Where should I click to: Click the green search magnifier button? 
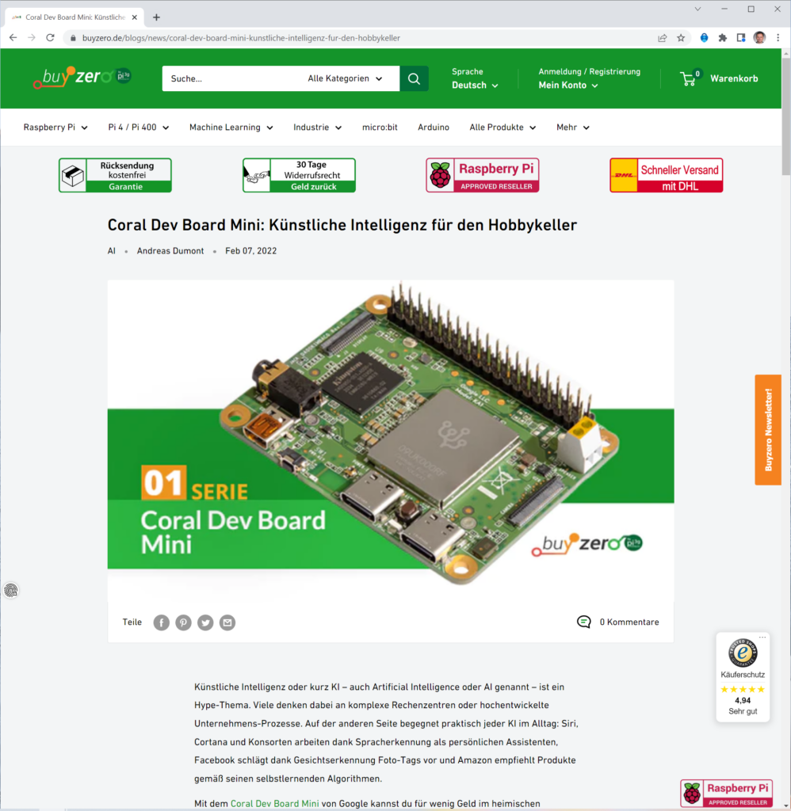coord(414,78)
